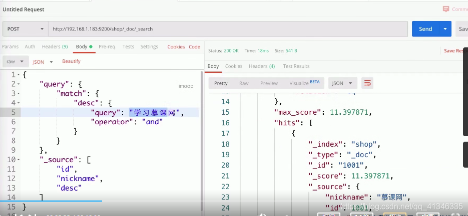468x216 pixels.
Task: Select the response Body tab
Action: click(213, 66)
